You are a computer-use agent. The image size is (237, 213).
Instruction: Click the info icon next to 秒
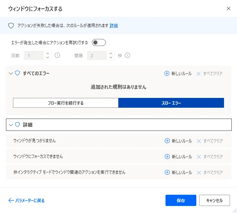tap(128, 55)
